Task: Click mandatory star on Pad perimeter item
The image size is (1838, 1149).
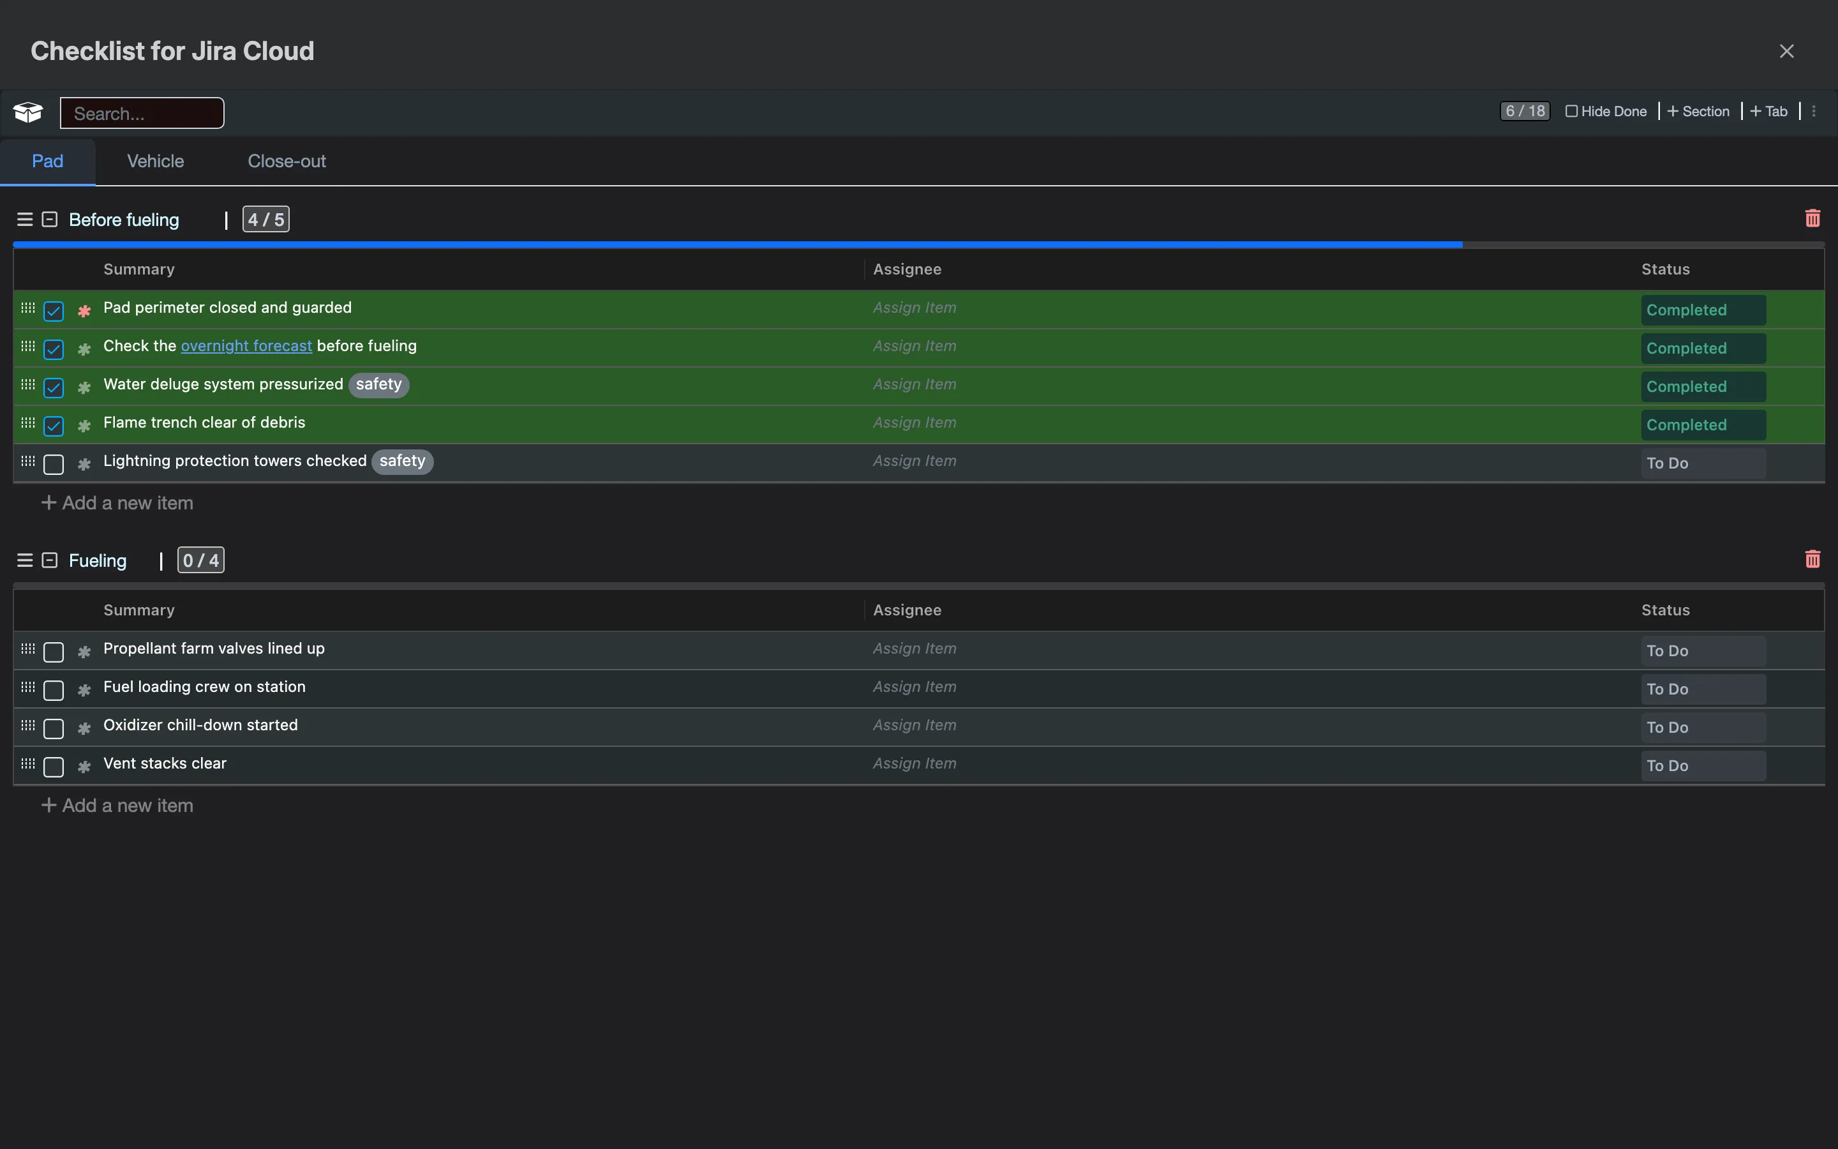Action: (84, 310)
